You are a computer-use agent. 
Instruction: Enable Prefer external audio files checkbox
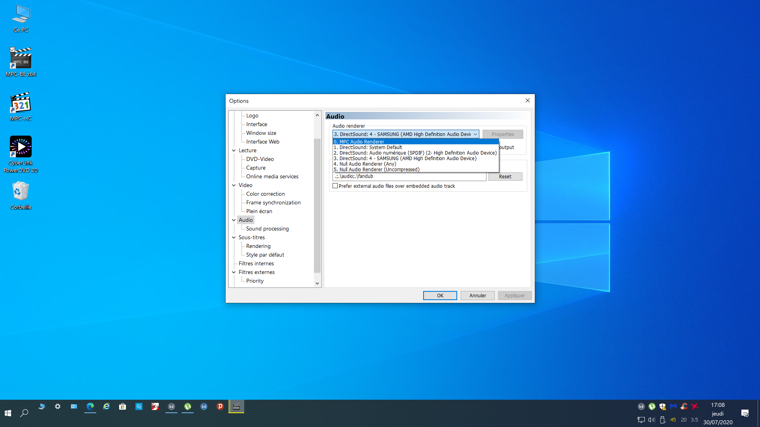(x=335, y=186)
